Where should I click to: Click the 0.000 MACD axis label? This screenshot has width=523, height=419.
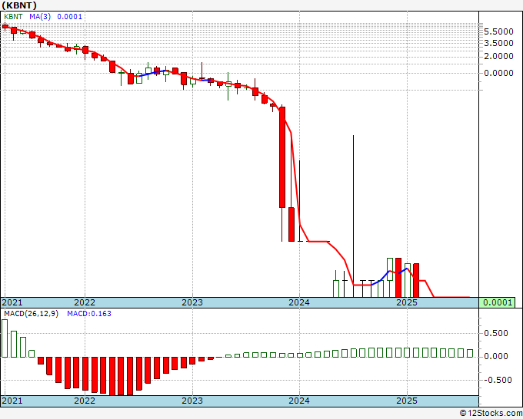pyautogui.click(x=495, y=356)
